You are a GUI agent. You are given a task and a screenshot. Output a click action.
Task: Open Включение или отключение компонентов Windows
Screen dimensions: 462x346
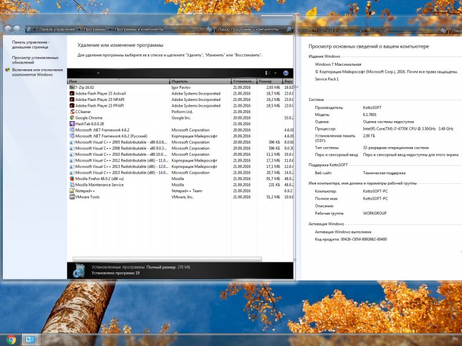pos(38,73)
